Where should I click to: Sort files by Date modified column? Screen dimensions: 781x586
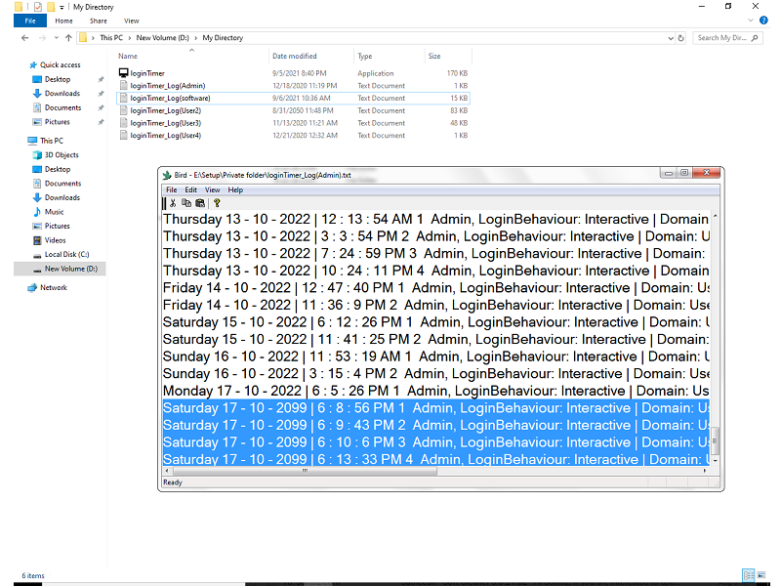pyautogui.click(x=294, y=57)
